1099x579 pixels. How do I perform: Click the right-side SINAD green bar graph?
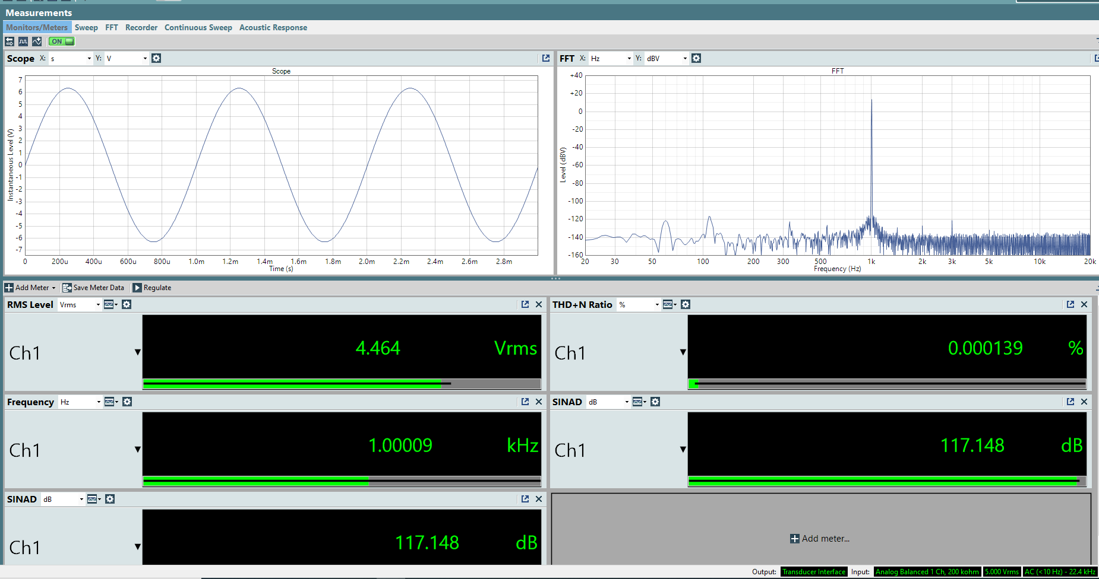[x=887, y=481]
